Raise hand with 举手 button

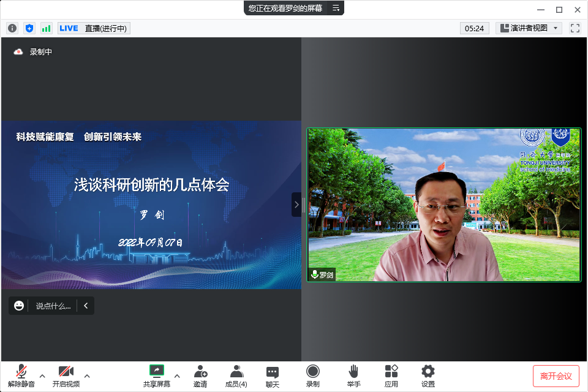(353, 375)
